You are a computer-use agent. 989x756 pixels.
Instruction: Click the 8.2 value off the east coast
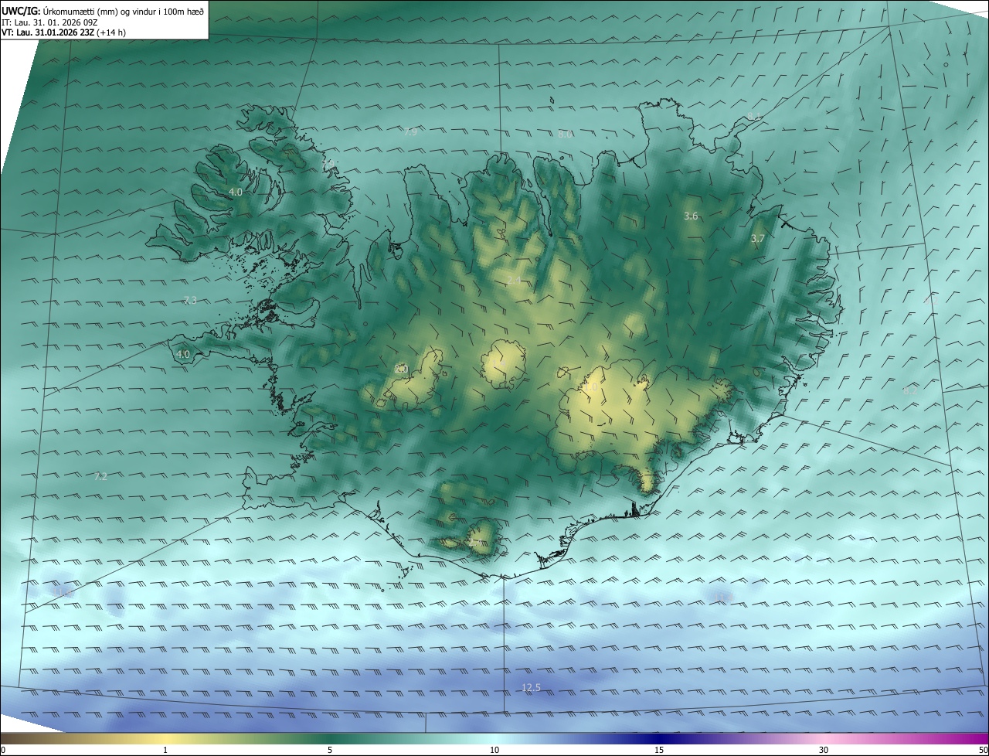pos(910,391)
